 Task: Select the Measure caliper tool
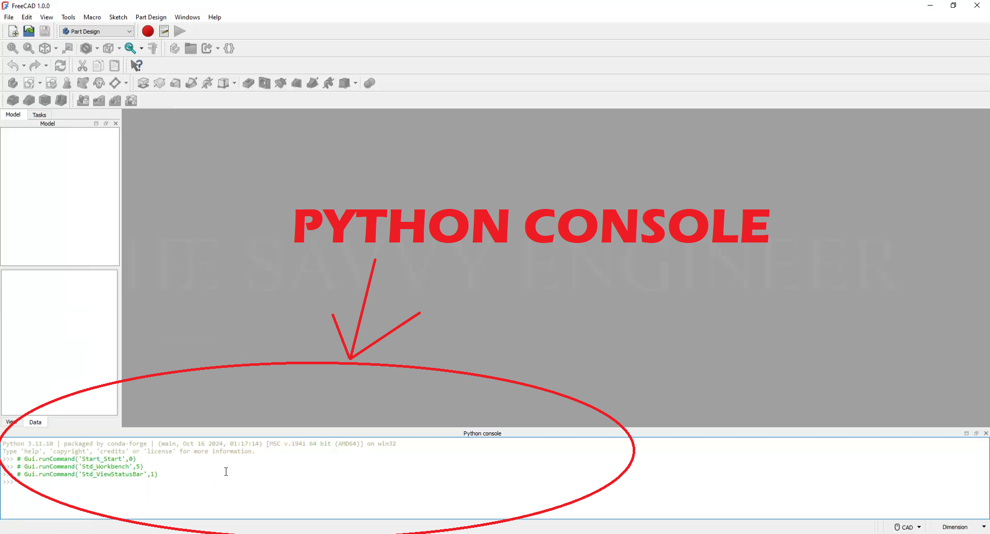tap(153, 48)
